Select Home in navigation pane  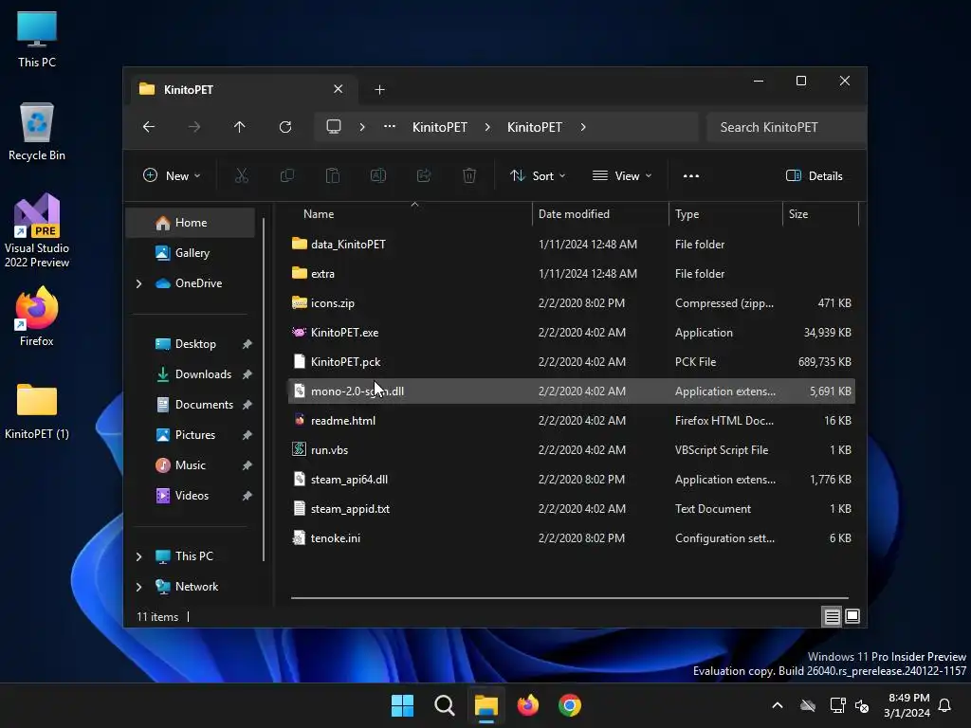click(x=190, y=223)
